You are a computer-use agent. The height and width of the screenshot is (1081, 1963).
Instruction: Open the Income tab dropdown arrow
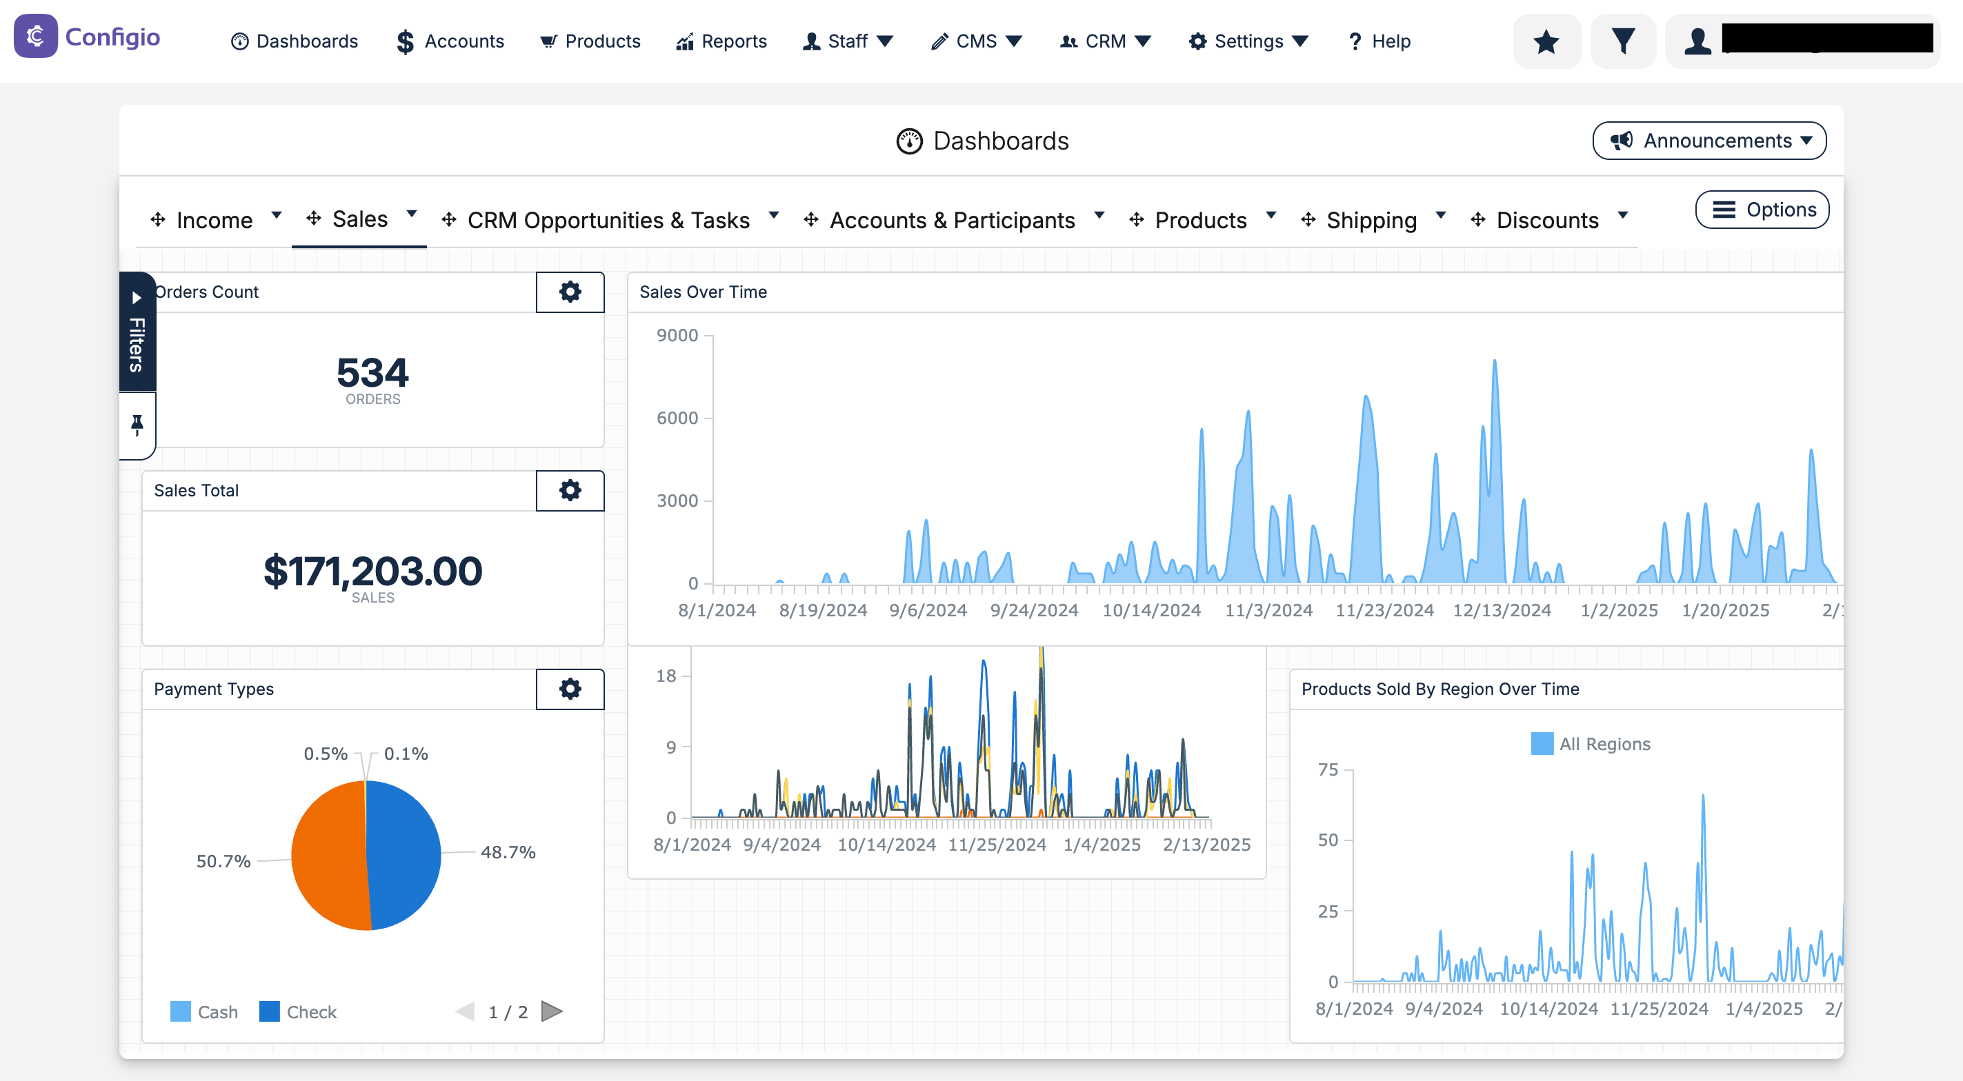277,215
